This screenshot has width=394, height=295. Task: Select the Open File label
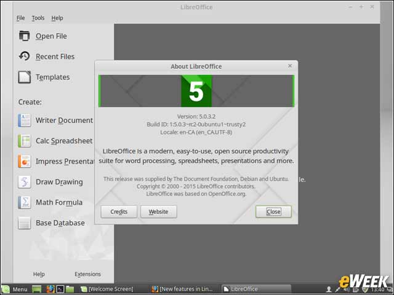pos(51,36)
